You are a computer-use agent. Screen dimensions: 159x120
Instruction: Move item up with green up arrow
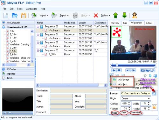click(x=115, y=16)
